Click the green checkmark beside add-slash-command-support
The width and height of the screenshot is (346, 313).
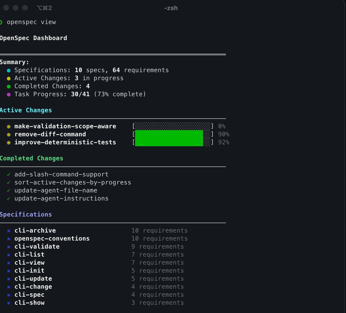8,174
